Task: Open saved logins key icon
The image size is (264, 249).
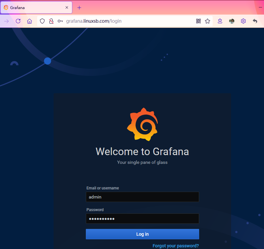Action: tap(60, 21)
